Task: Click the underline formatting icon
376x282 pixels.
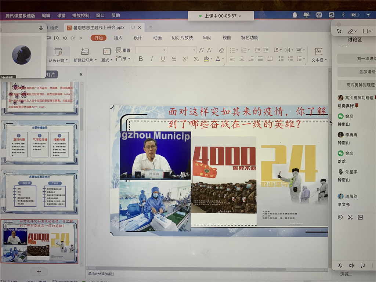Action: coord(163,59)
